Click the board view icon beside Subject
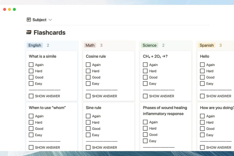234x156 pixels. click(x=29, y=20)
